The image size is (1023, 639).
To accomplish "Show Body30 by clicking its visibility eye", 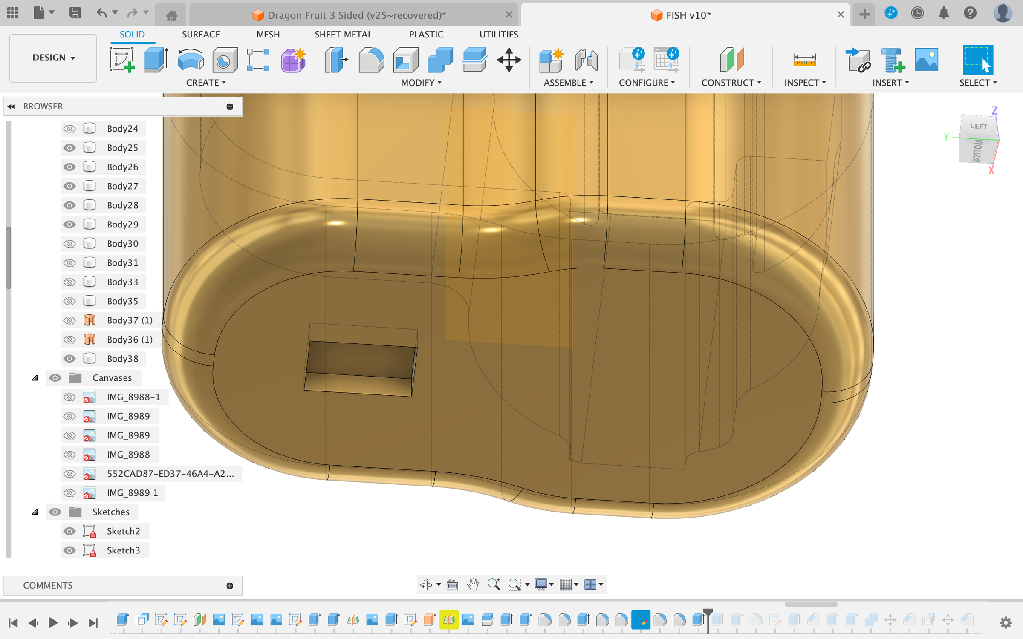I will point(69,243).
